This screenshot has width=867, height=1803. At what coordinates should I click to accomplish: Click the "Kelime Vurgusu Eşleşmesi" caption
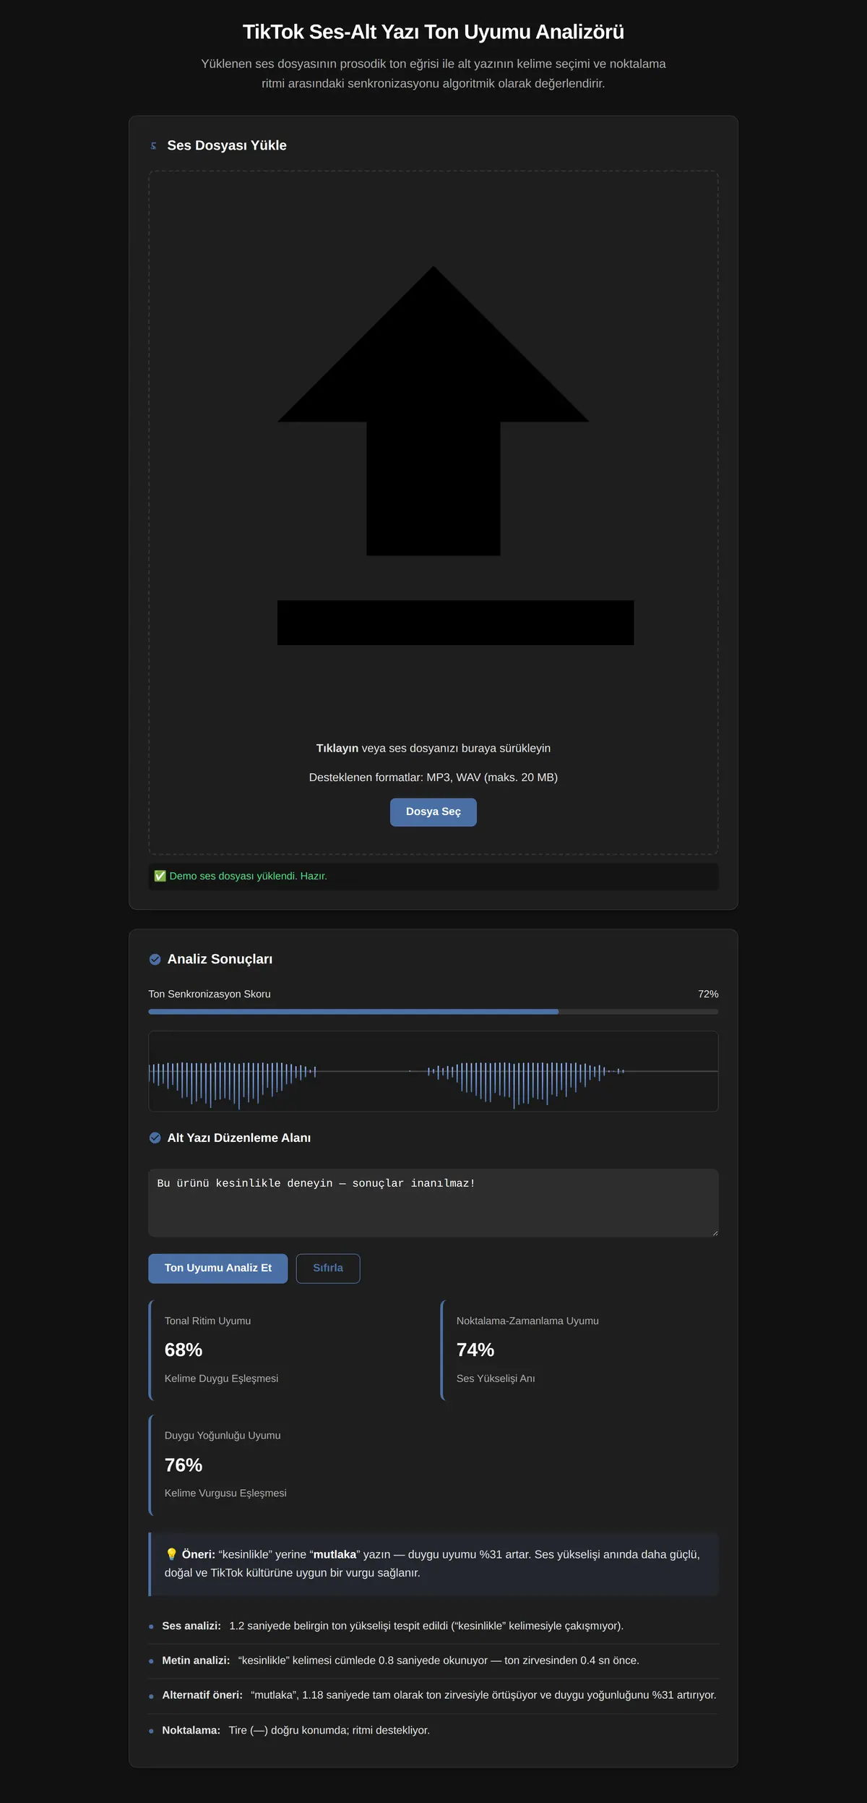coord(225,1493)
